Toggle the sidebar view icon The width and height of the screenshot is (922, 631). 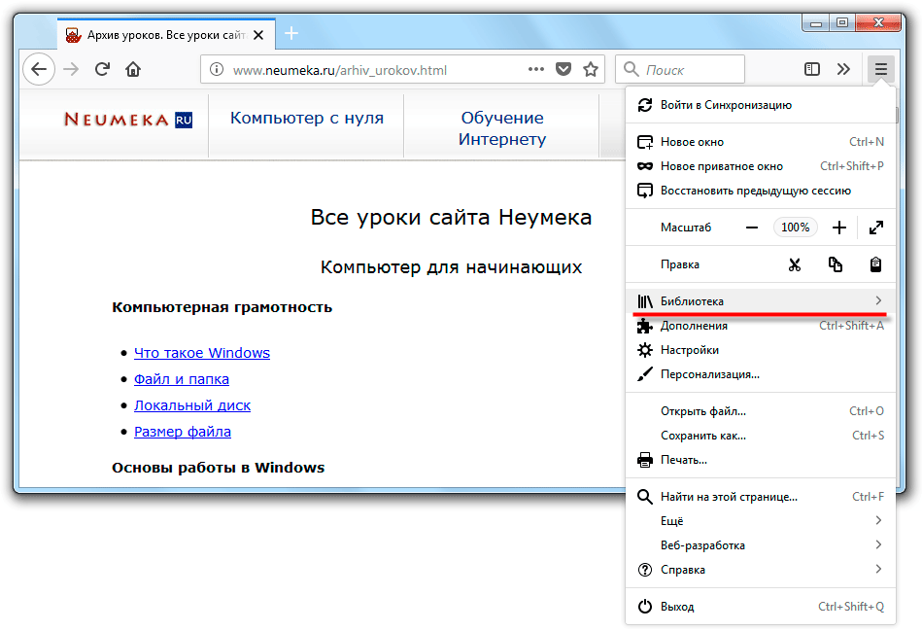click(x=812, y=69)
